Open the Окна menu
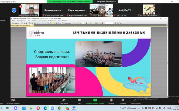179x111 pixels. (x=59, y=21)
